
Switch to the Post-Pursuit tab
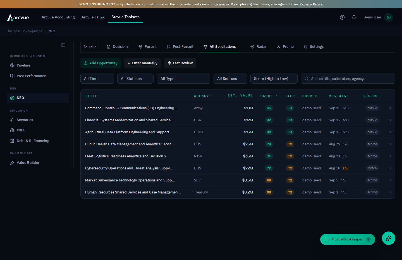pos(180,47)
